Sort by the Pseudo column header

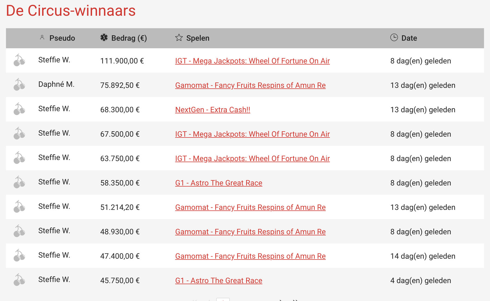pos(62,38)
